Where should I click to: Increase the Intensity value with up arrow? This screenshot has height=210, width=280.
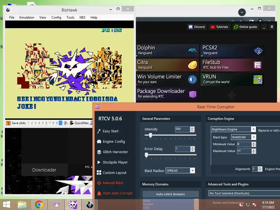(x=192, y=128)
